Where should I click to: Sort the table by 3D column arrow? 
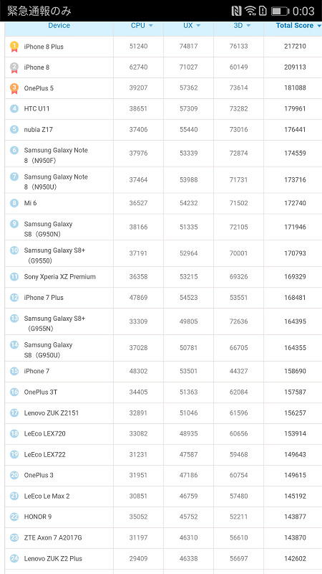tap(248, 26)
